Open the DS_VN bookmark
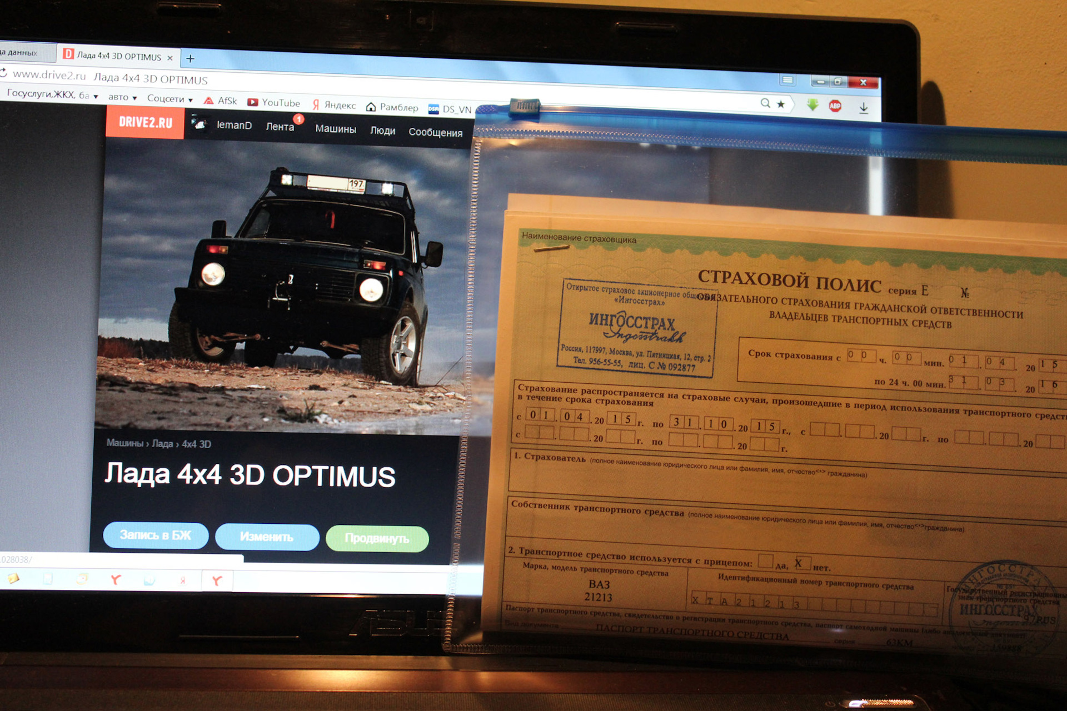This screenshot has height=711, width=1067. pyautogui.click(x=450, y=109)
